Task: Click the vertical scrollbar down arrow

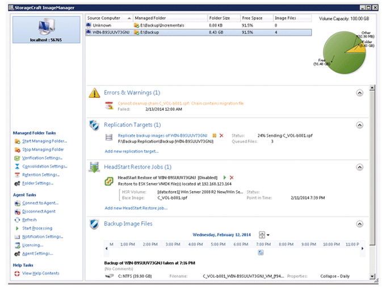Action: [372, 276]
